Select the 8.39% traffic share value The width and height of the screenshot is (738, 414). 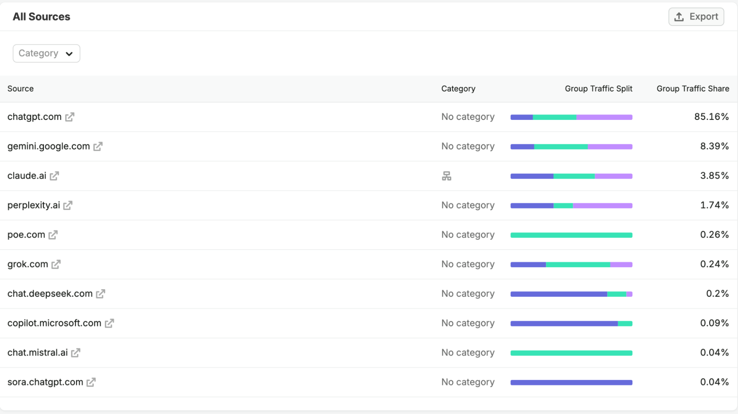tap(714, 146)
